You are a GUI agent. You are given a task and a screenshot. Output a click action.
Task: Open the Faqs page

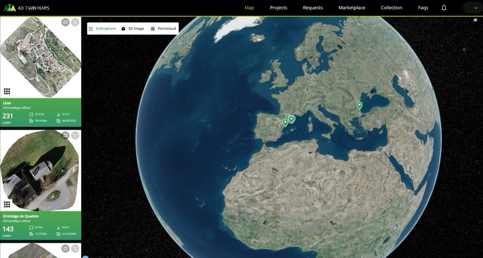coord(423,8)
